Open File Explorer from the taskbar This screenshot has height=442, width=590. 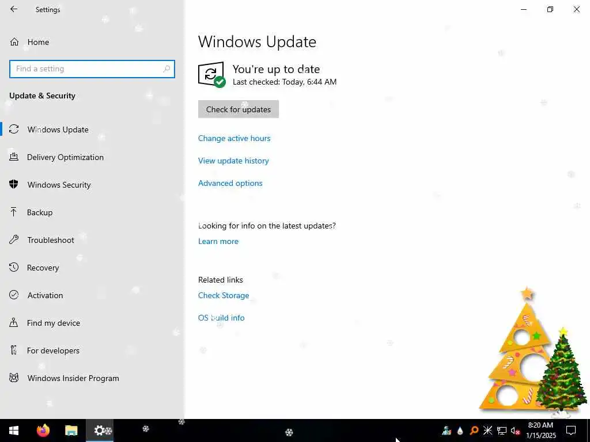(71, 430)
